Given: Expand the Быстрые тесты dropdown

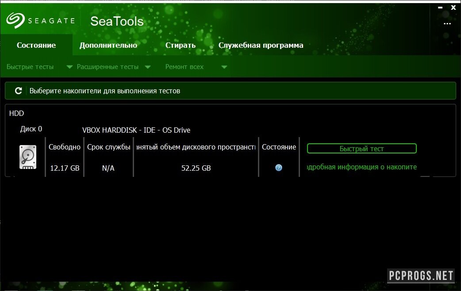Looking at the screenshot, I should click(69, 67).
